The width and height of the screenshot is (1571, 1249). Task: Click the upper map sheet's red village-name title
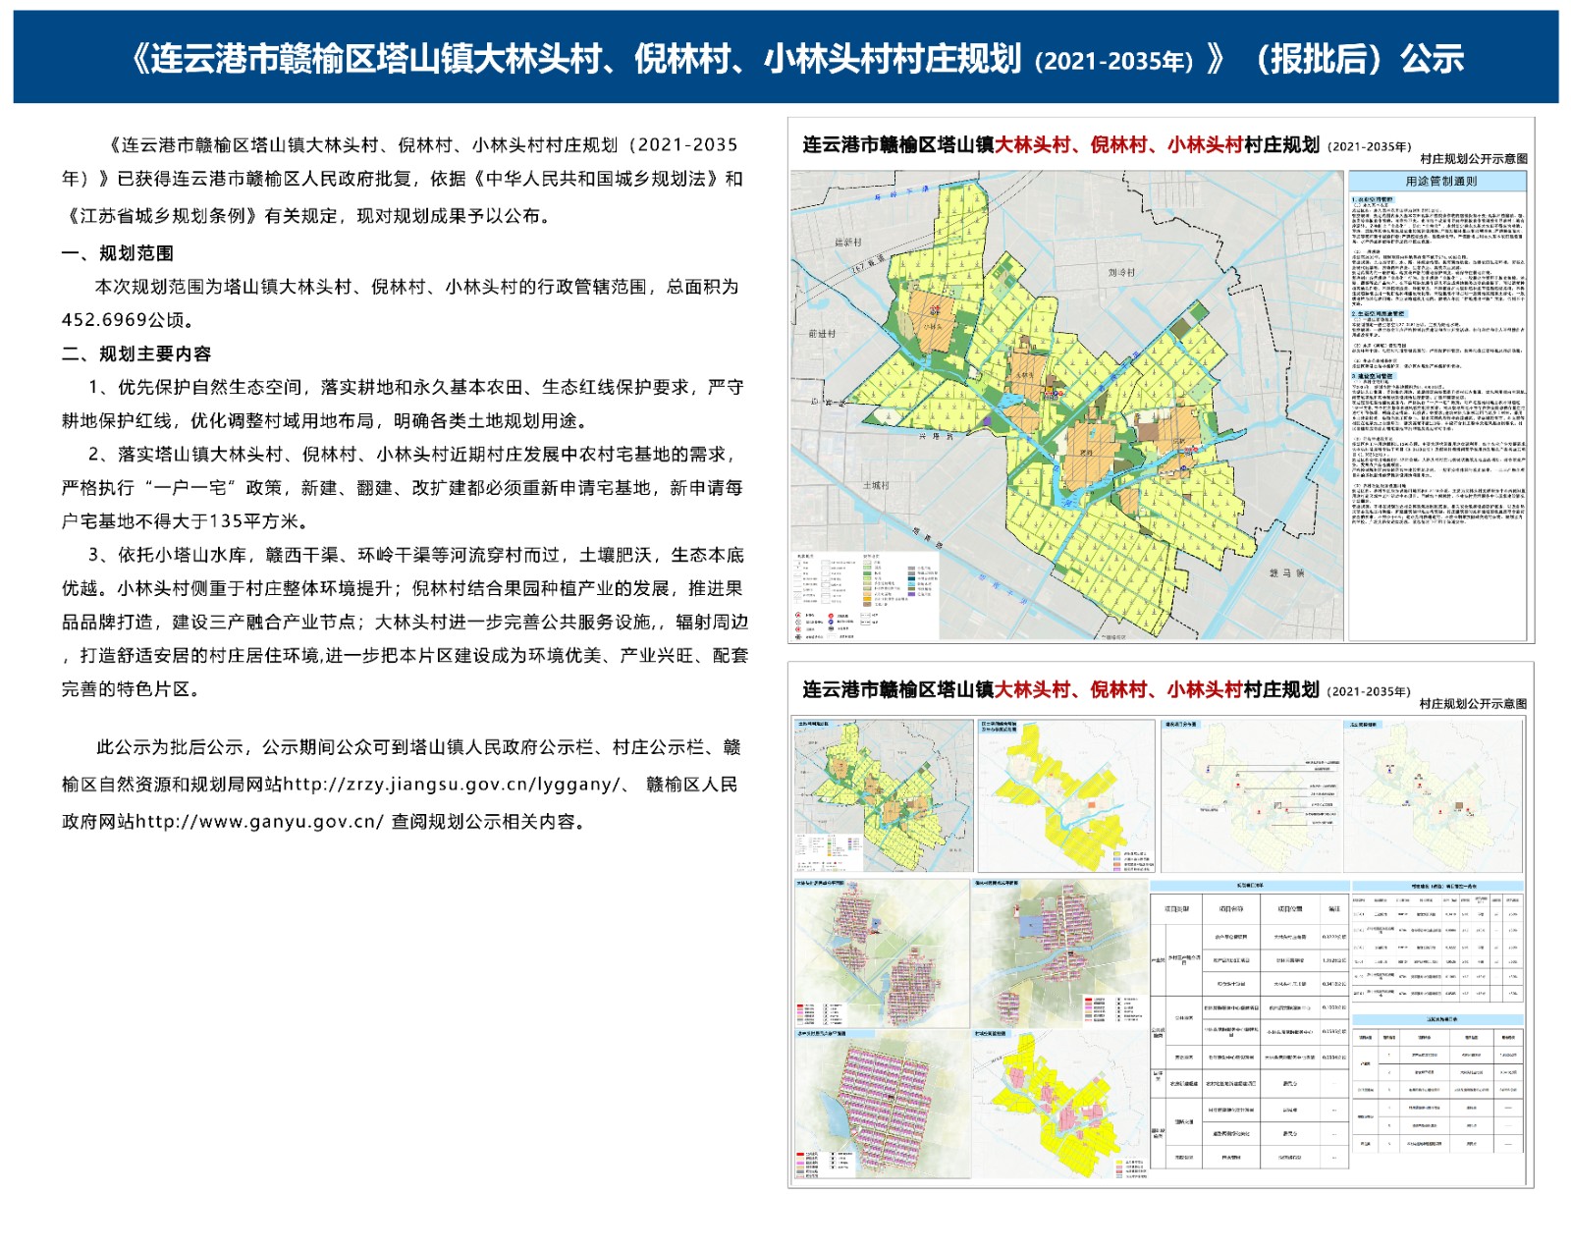1119,145
